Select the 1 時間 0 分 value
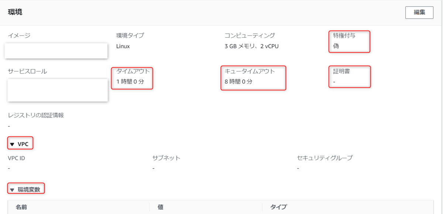The height and width of the screenshot is (214, 443). click(130, 82)
